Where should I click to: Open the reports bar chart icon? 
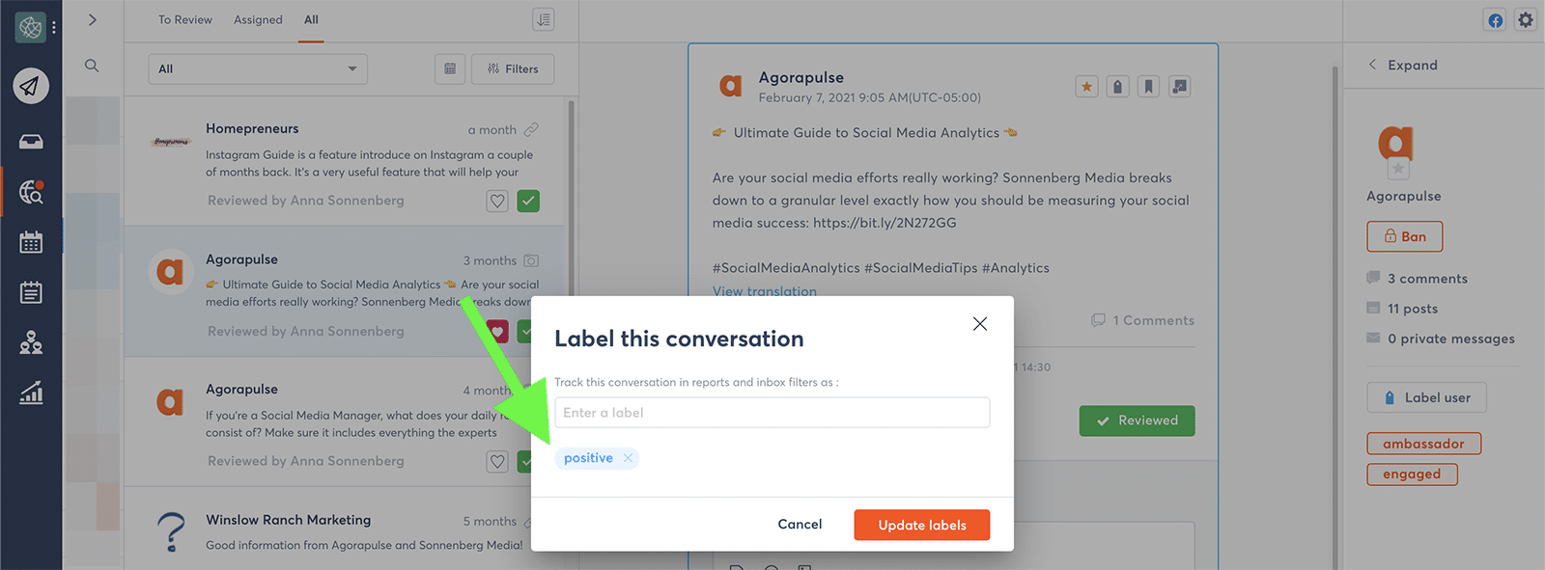[x=31, y=393]
